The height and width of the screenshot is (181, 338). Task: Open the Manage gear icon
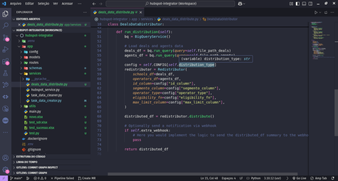click(x=5, y=170)
